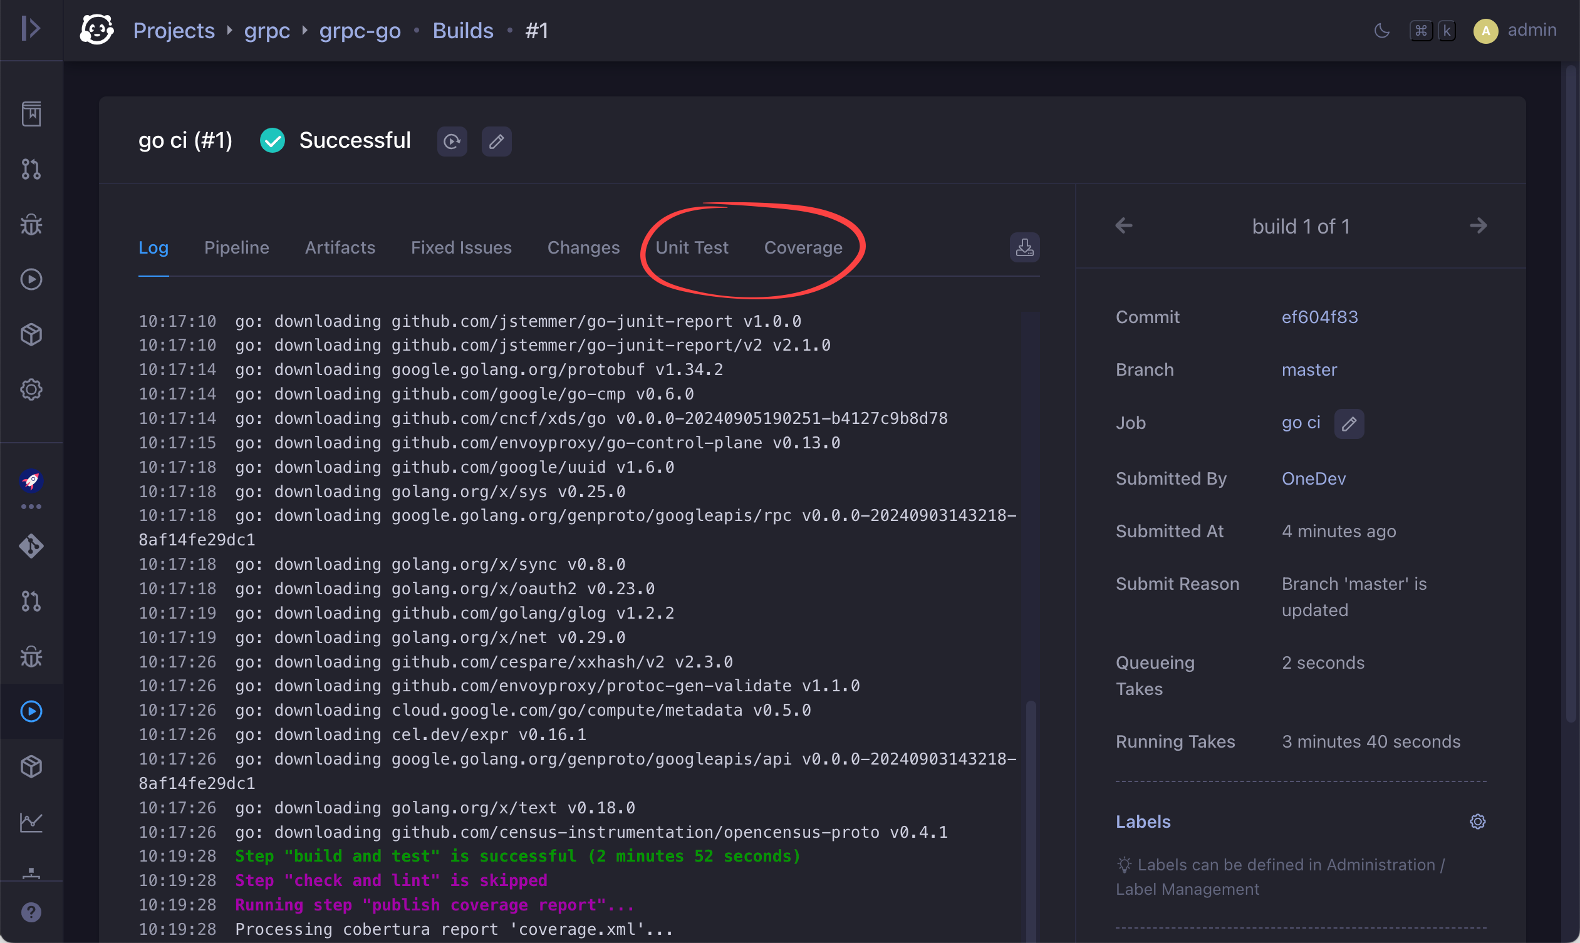Open sidebar statistics chart icon
Screen dimensions: 1580x943
[x=31, y=822]
